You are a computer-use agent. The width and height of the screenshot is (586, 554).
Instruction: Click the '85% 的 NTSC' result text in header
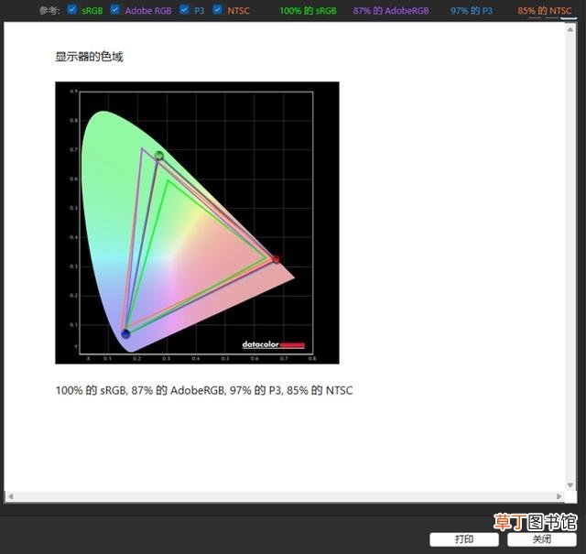[545, 11]
